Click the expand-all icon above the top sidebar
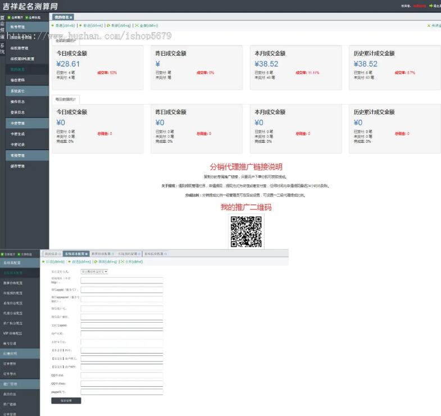441x416 pixels. coord(8,18)
